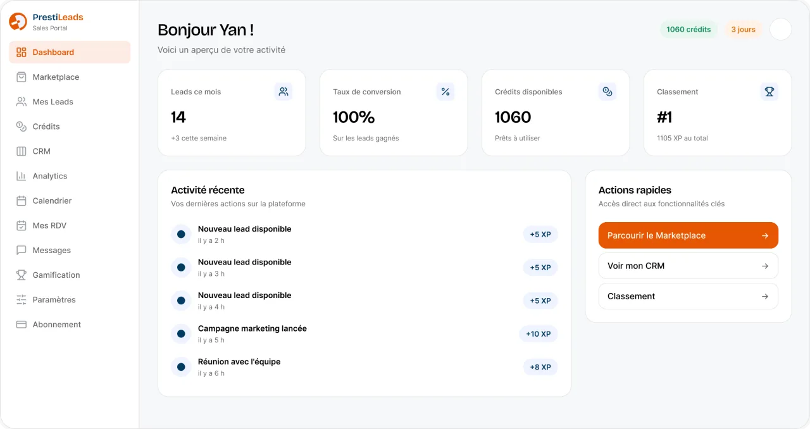Click the Analytics bar chart icon
This screenshot has height=429, width=810.
[22, 176]
